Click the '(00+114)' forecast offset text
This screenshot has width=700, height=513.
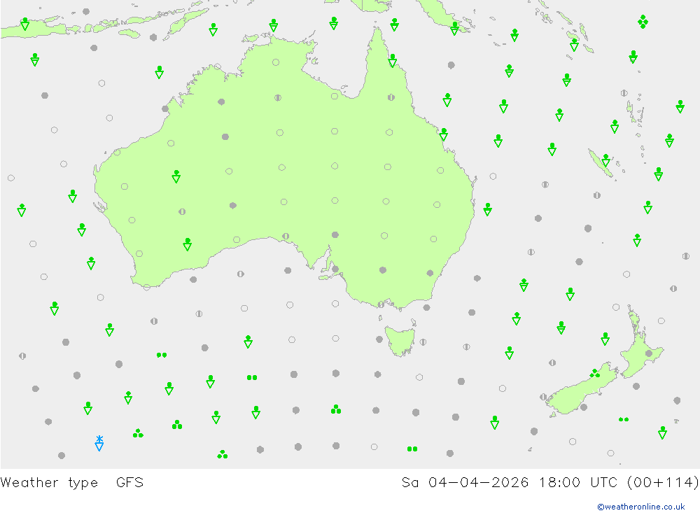tap(662, 483)
